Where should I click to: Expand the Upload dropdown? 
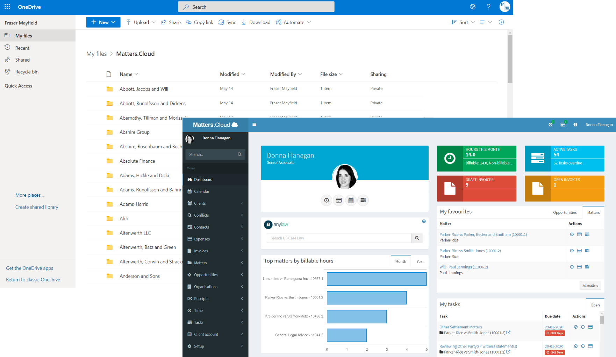(154, 22)
